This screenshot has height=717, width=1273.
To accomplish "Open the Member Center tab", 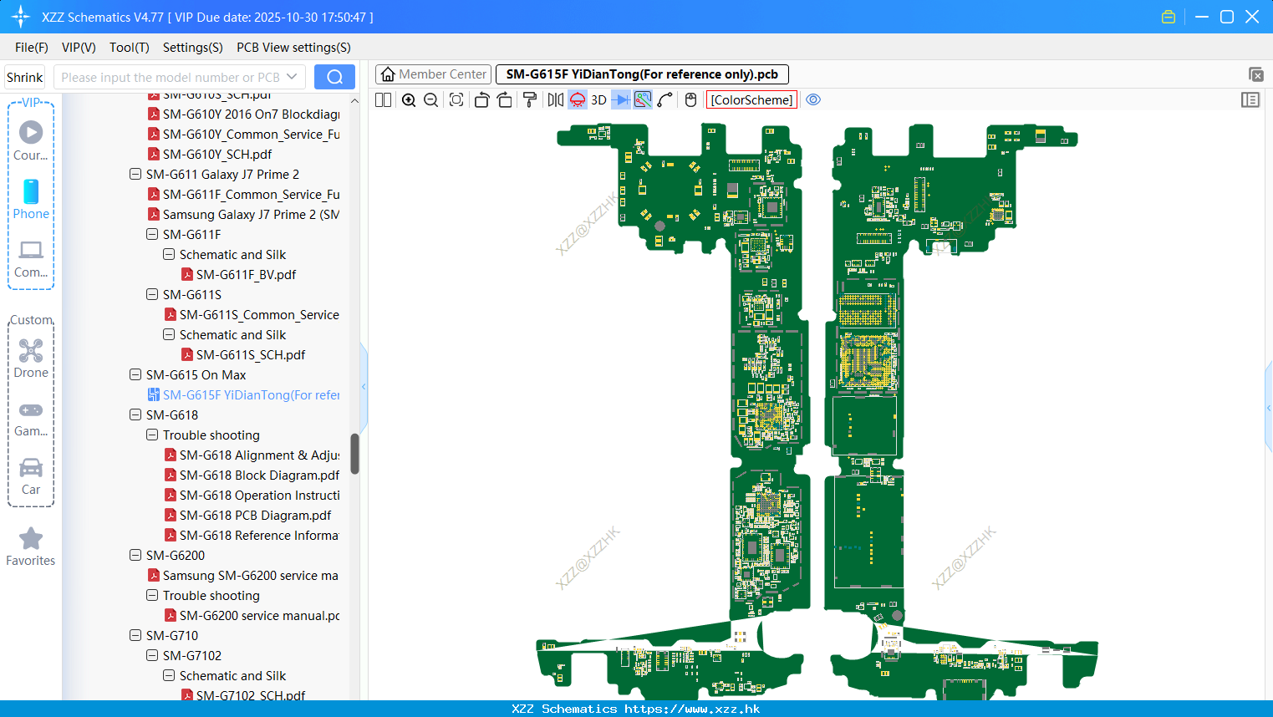I will (434, 74).
